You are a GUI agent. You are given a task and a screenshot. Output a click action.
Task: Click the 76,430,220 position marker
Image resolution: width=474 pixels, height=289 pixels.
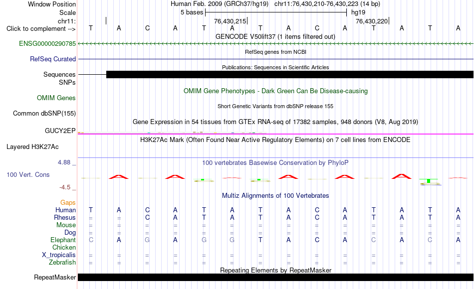[x=372, y=21]
